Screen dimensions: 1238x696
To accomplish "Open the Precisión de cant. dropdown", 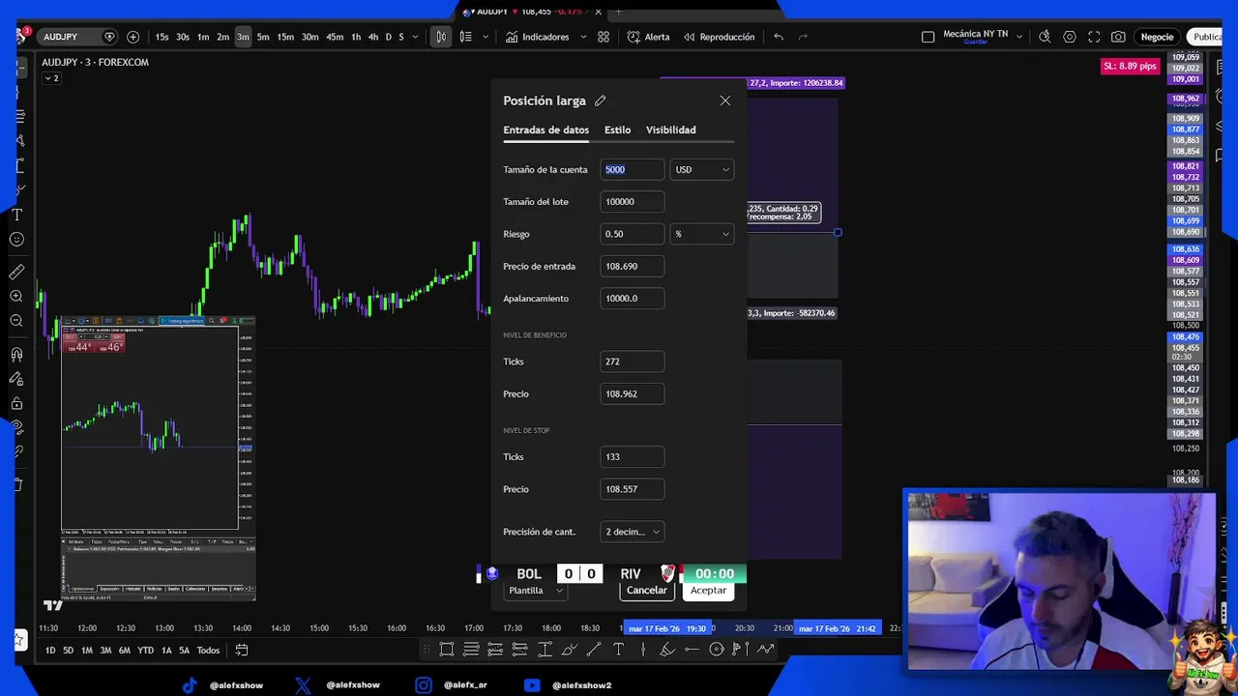I will click(633, 532).
